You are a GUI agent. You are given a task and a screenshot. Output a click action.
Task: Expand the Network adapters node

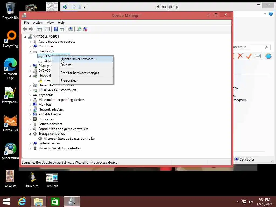tap(30, 110)
